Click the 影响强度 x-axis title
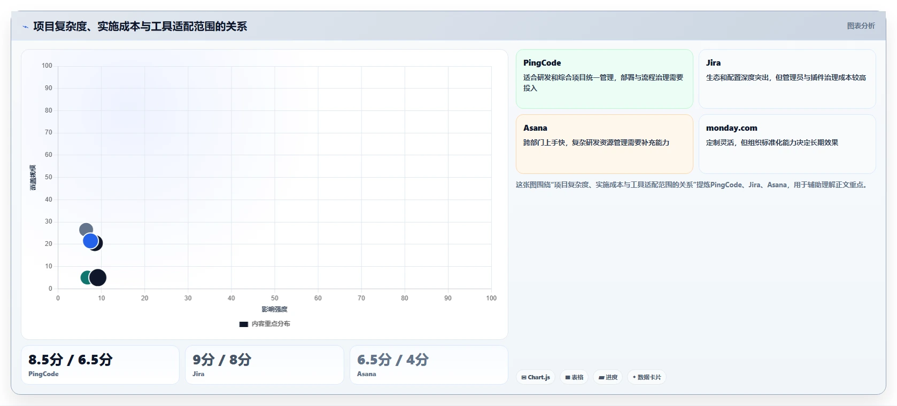 pos(274,309)
